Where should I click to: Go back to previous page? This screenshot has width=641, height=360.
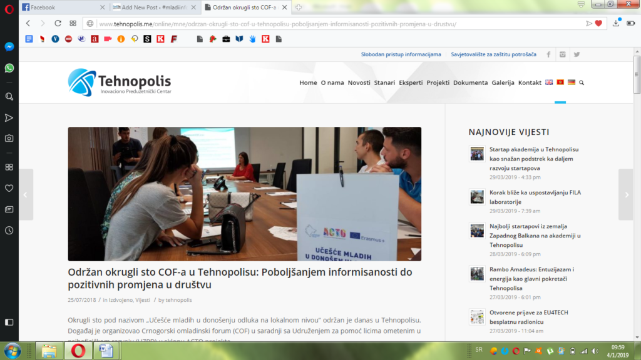[28, 24]
